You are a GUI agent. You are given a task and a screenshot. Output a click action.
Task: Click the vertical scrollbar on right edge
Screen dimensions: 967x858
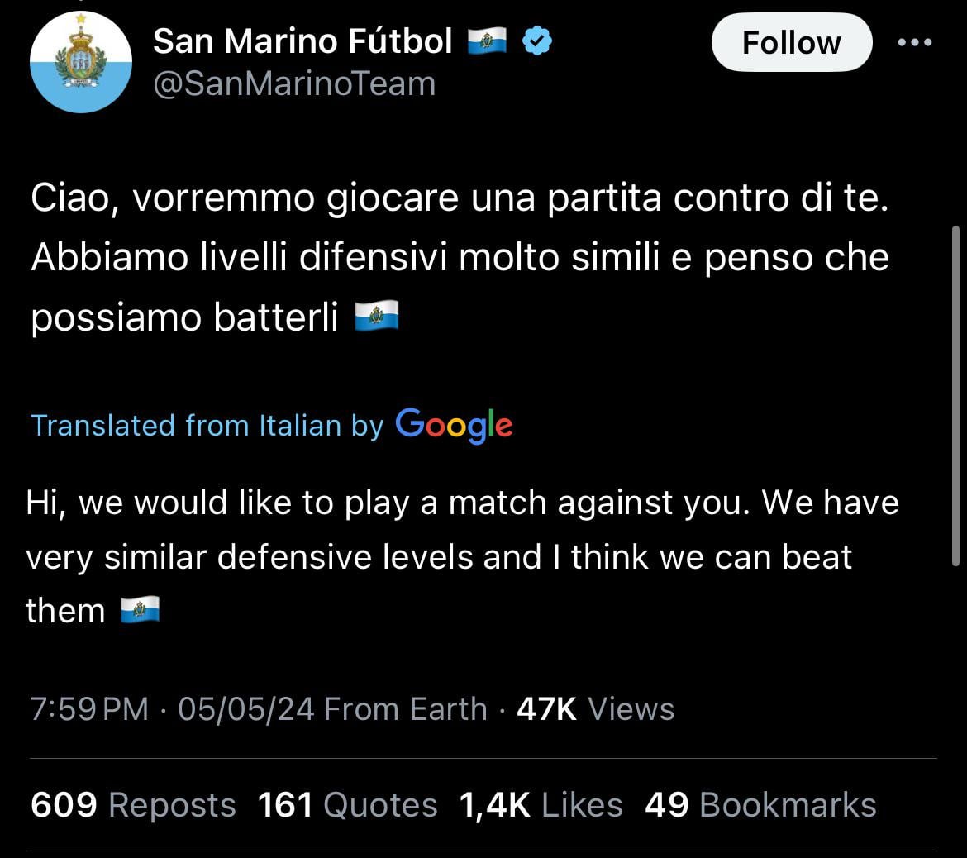tap(955, 396)
